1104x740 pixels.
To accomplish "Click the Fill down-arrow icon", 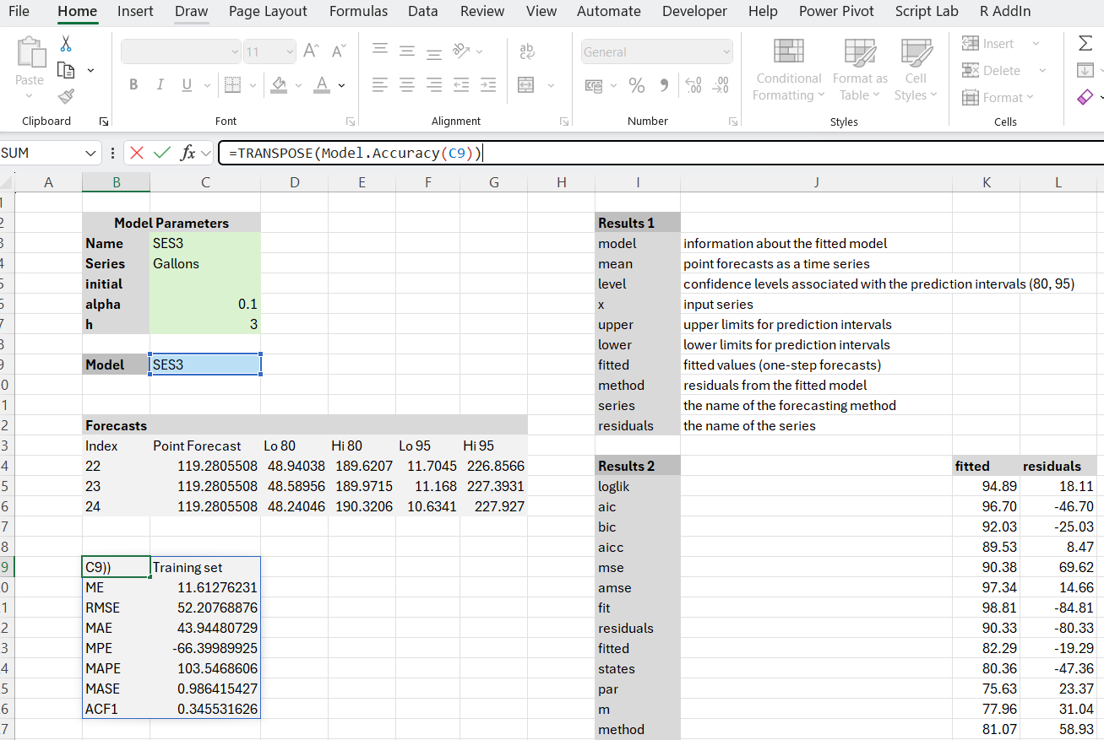I will click(1085, 70).
